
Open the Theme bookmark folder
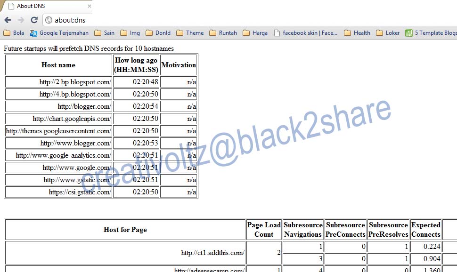pyautogui.click(x=190, y=33)
